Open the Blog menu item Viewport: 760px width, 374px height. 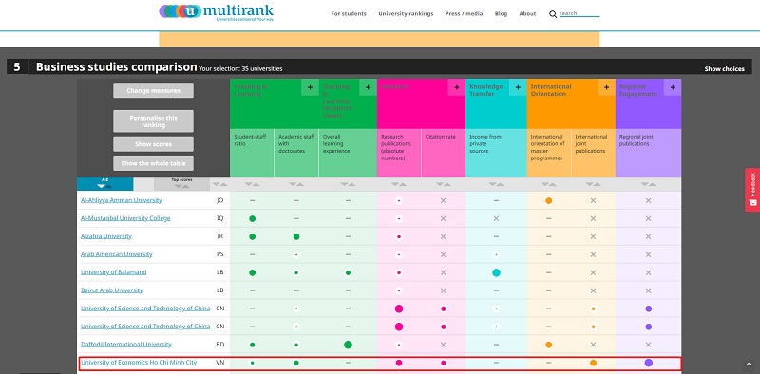pos(502,14)
